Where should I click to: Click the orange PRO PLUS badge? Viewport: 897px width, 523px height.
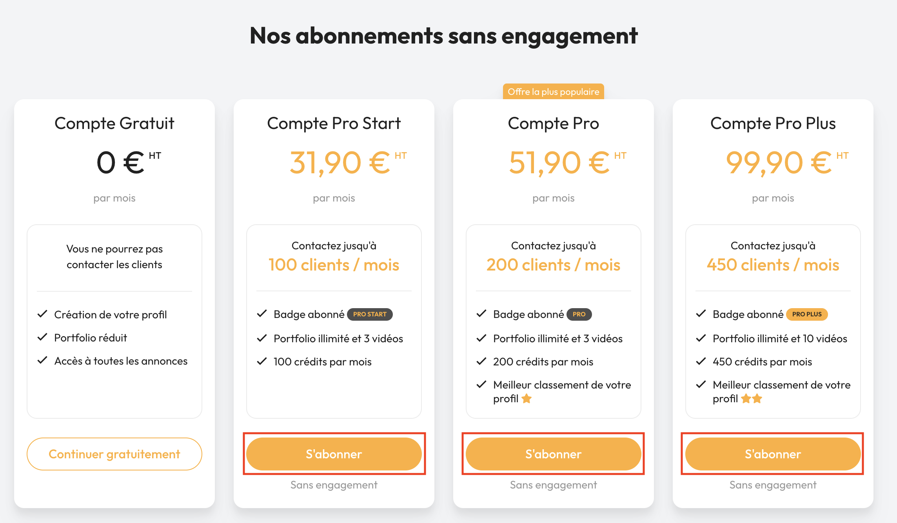pyautogui.click(x=807, y=314)
